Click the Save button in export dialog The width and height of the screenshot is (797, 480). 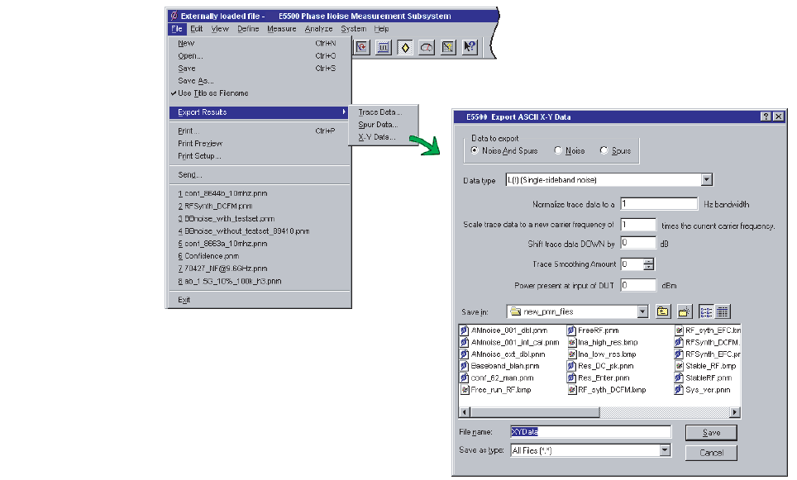click(x=711, y=433)
